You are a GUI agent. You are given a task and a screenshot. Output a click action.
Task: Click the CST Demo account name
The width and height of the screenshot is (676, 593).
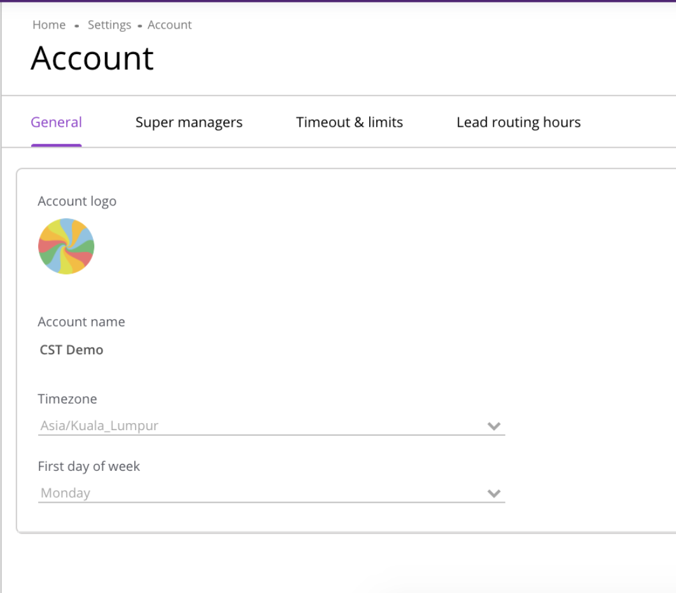point(71,350)
